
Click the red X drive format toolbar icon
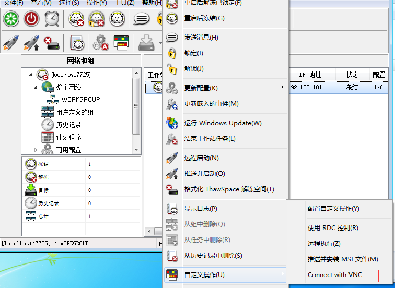click(x=51, y=43)
